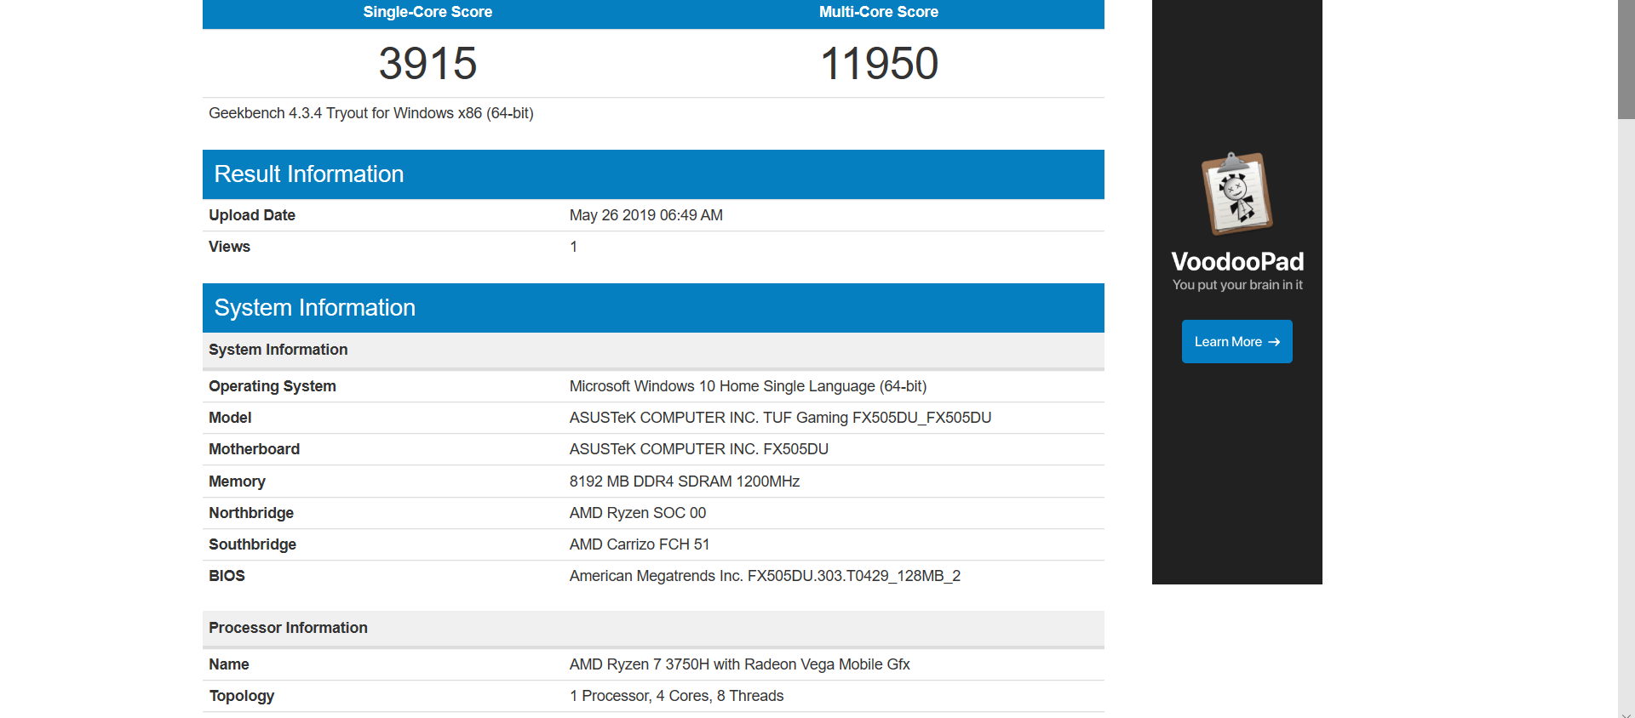Click the AMD Ryzen SOC 00 value
This screenshot has height=718, width=1635.
tap(638, 513)
